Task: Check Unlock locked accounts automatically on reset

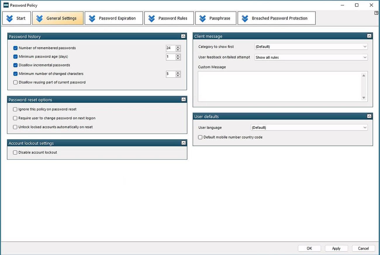Action: click(x=15, y=127)
